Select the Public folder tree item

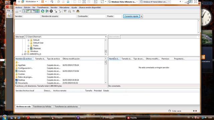[36, 46]
